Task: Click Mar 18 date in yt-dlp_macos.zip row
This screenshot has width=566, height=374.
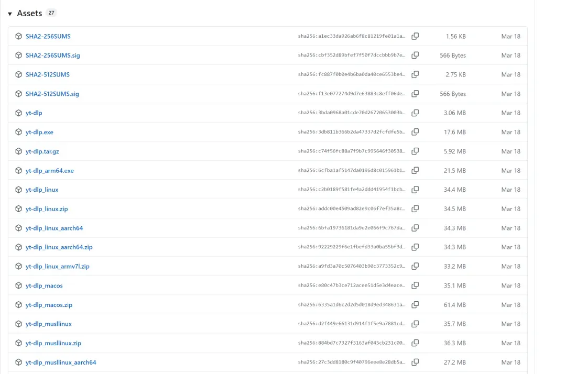Action: (511, 305)
